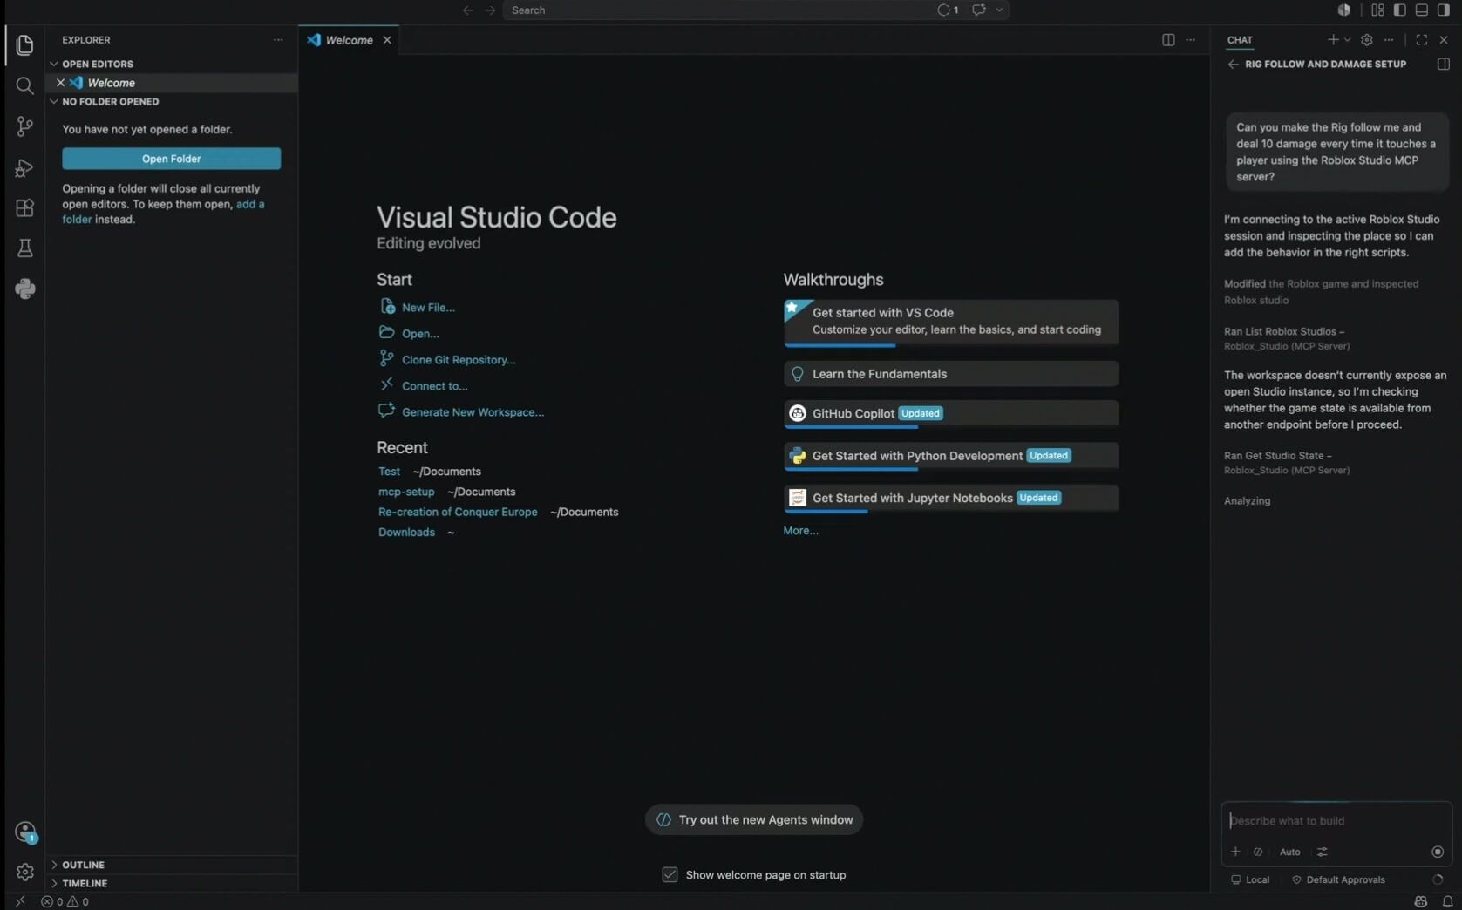Open the Python view in activity bar
Image resolution: width=1462 pixels, height=910 pixels.
24,289
